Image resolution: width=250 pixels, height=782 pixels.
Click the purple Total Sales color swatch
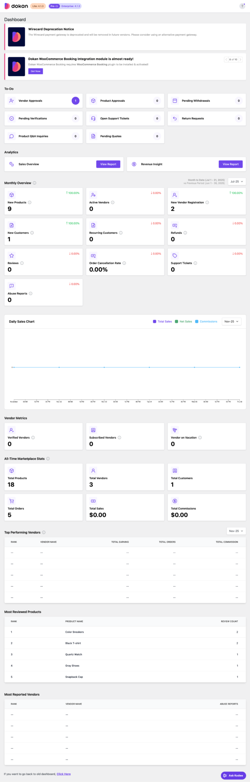(155, 321)
